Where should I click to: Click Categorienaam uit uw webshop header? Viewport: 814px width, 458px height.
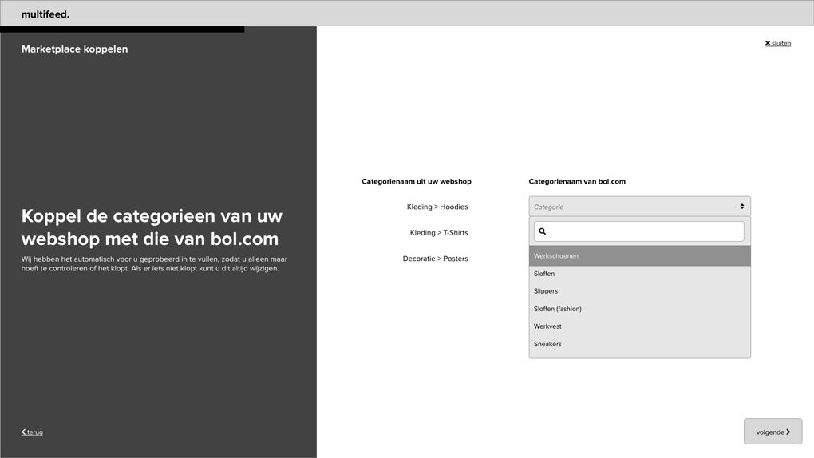pos(417,181)
